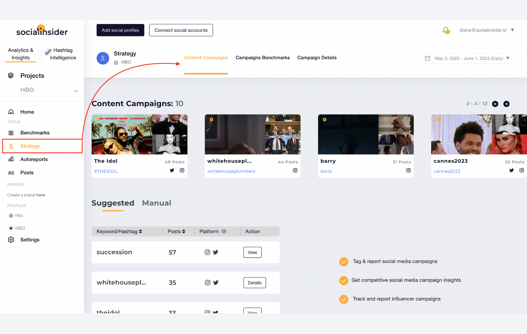This screenshot has width=527, height=334.
Task: Open Autoreports in the sidebar
Action: [34, 159]
